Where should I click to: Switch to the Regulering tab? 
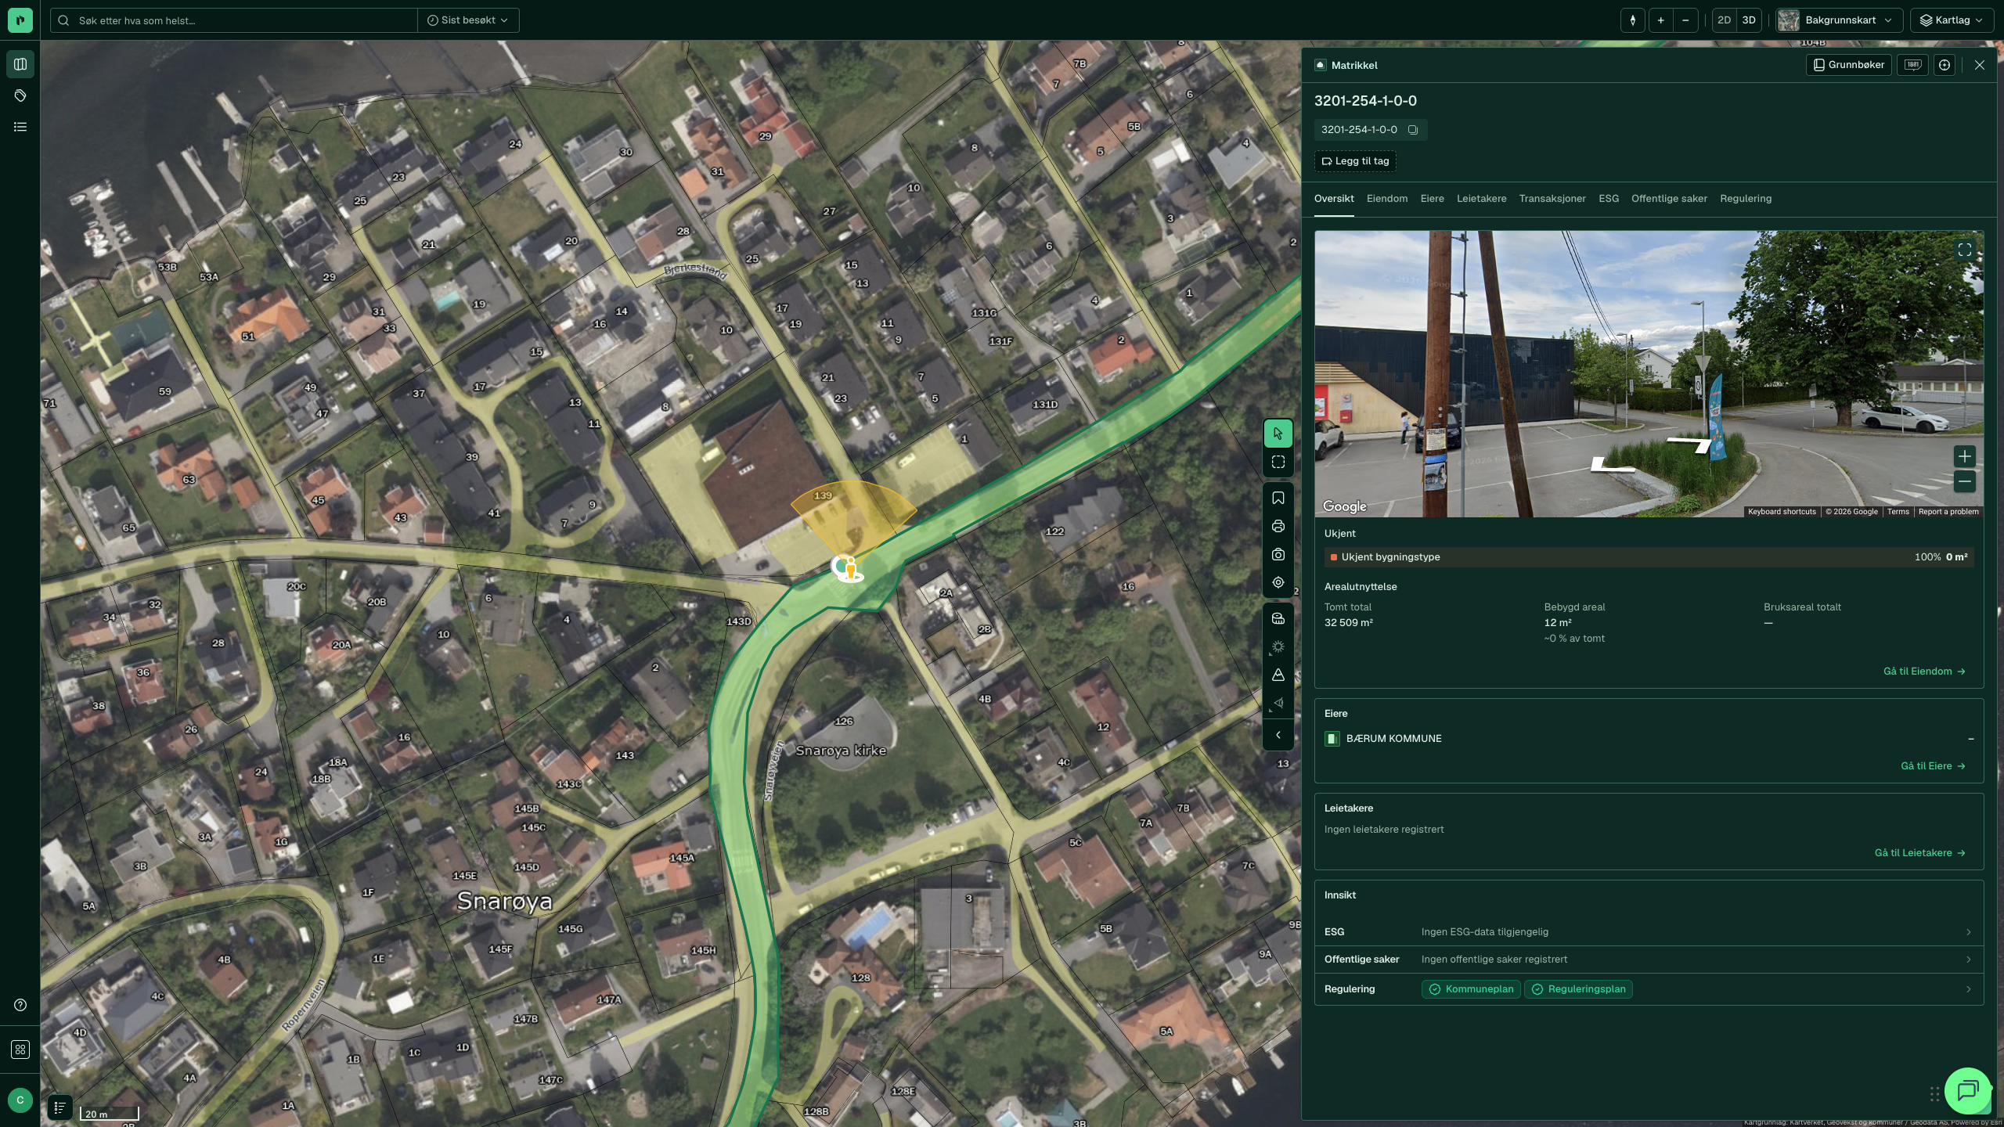click(1745, 199)
